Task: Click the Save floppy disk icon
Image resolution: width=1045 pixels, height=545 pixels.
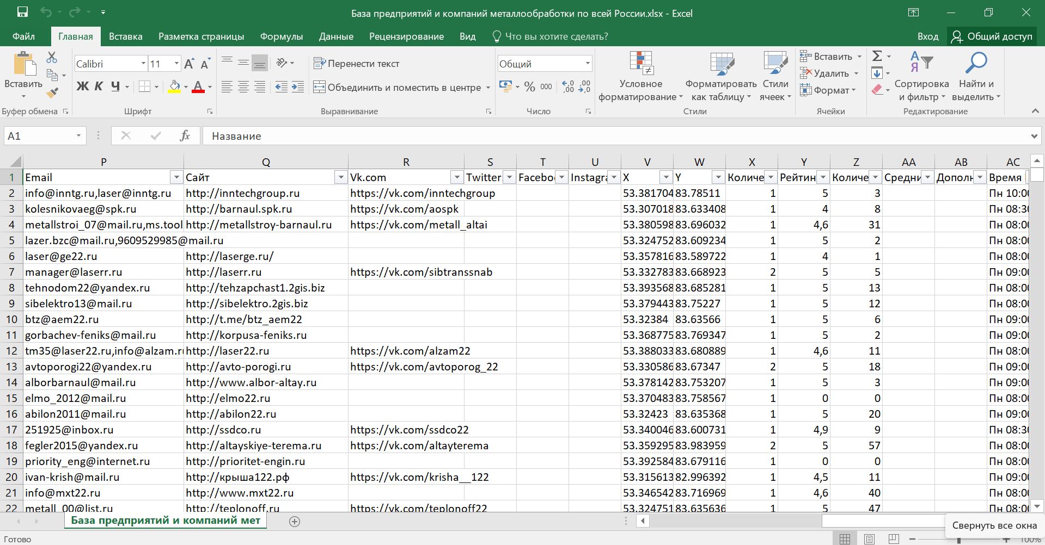Action: 22,13
